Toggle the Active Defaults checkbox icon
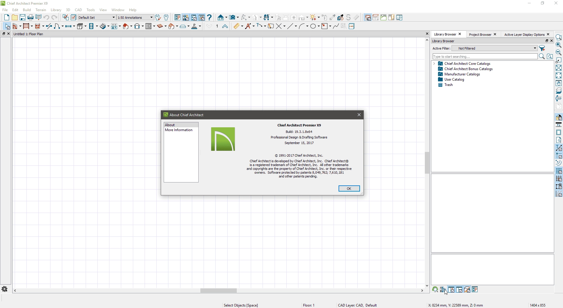This screenshot has width=563, height=308. coord(74,18)
